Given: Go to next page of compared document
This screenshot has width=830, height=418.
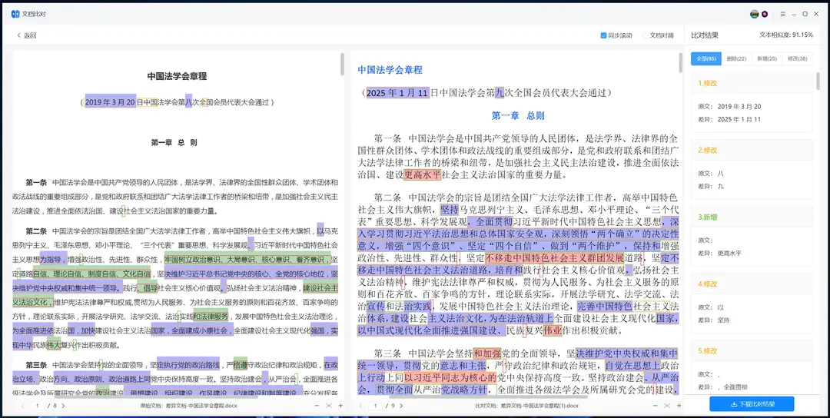Looking at the screenshot, I should pos(401,406).
